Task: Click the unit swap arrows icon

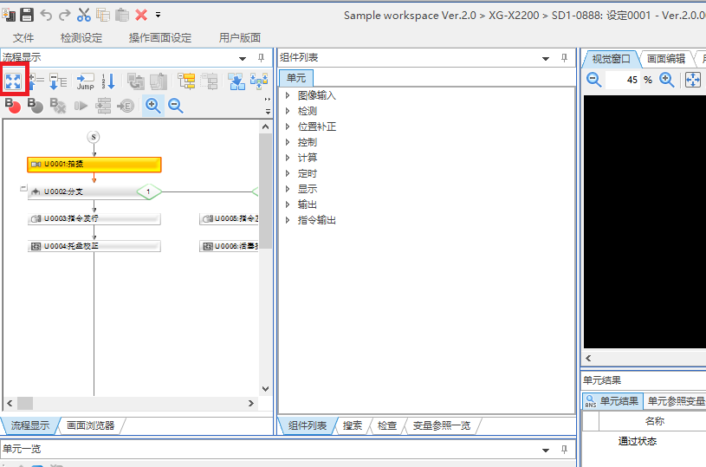Action: tap(259, 81)
